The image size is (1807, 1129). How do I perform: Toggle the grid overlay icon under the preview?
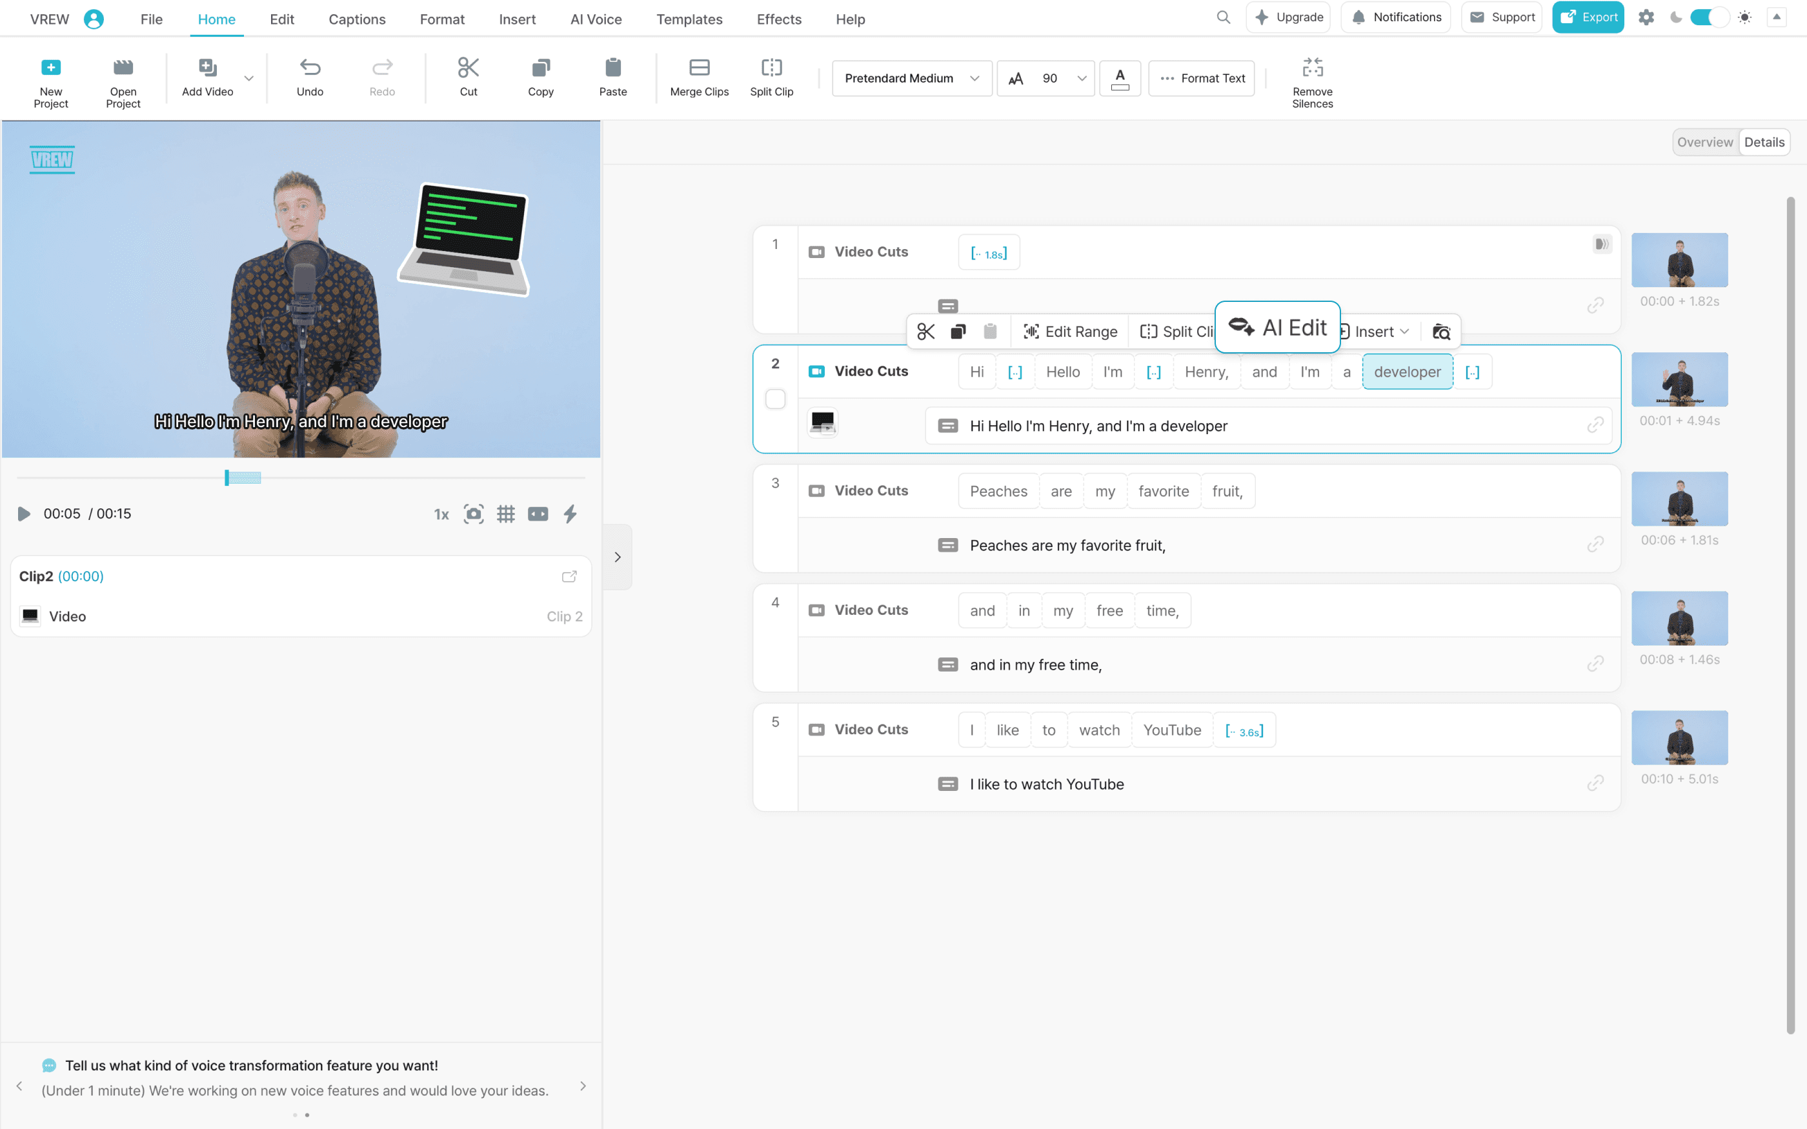tap(505, 514)
